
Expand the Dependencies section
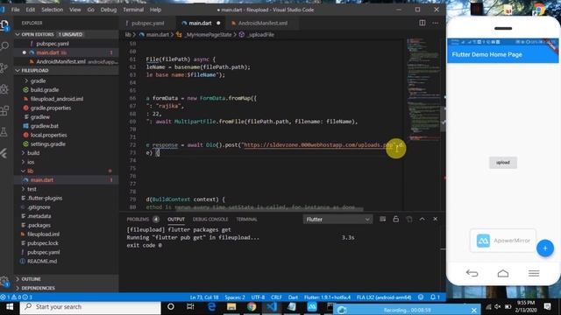point(67,288)
